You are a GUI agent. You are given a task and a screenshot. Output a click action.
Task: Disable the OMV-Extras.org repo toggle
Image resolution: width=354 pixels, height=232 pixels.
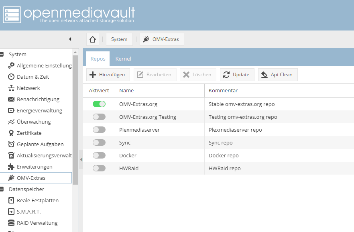click(99, 104)
